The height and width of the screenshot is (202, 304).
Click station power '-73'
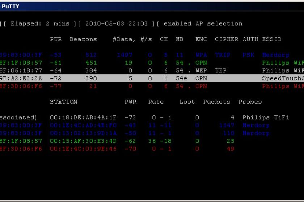[130, 118]
